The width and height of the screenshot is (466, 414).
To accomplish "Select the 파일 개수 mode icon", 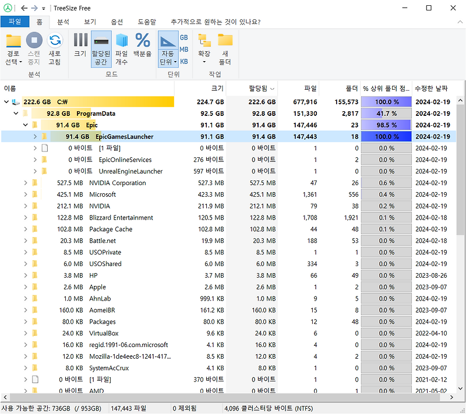I will coord(122,40).
